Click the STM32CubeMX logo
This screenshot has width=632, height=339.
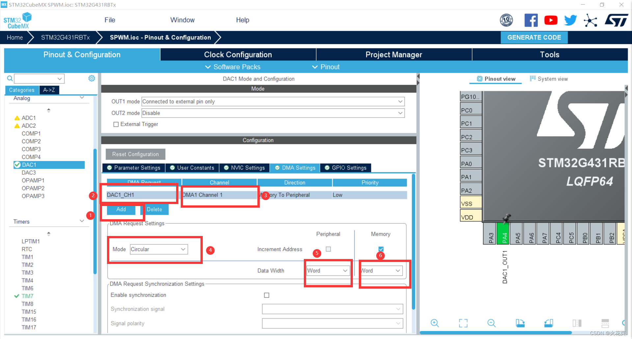pyautogui.click(x=17, y=20)
